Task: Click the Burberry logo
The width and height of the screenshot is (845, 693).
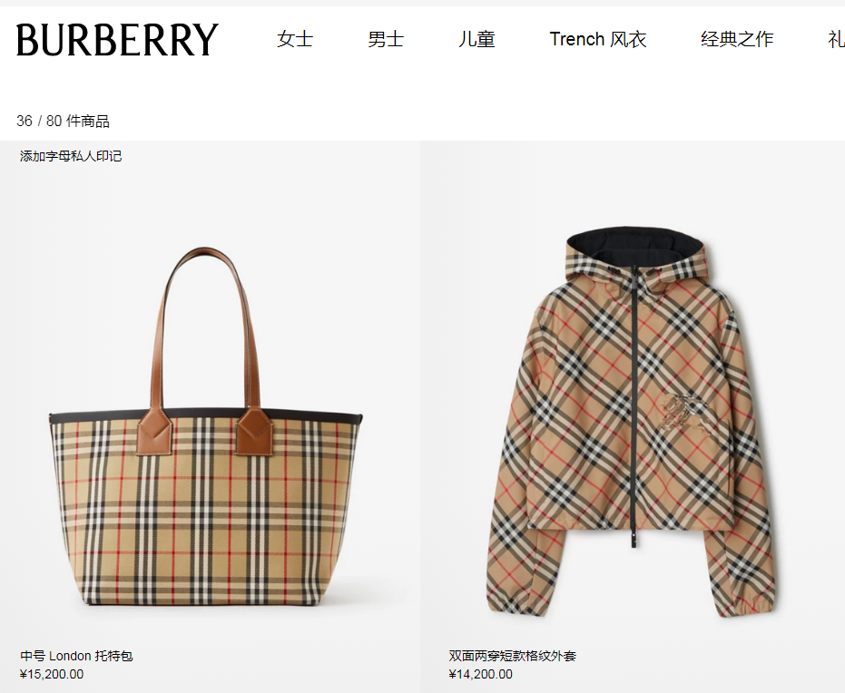Action: (x=117, y=39)
